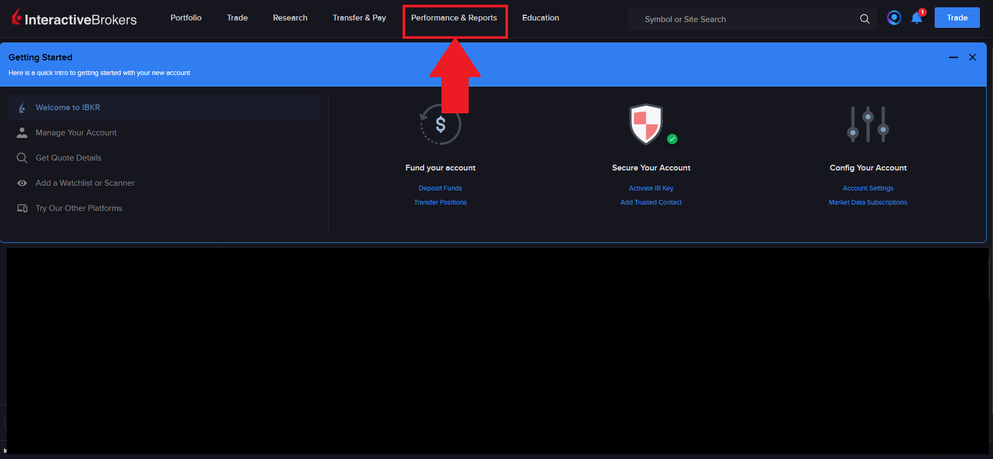
Task: Open the Account Settings link
Action: click(x=868, y=188)
